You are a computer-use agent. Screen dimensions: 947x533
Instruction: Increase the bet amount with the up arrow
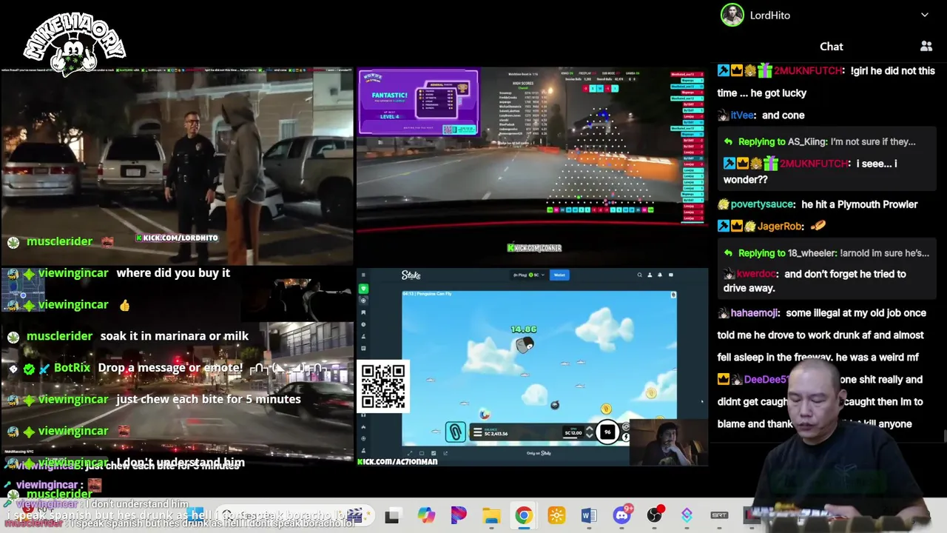point(590,429)
